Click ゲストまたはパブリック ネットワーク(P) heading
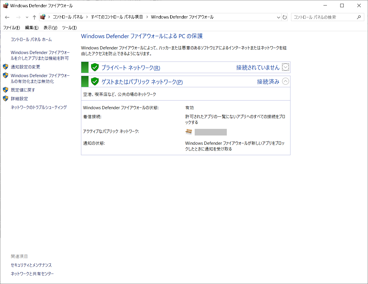The image size is (368, 284). click(x=142, y=82)
